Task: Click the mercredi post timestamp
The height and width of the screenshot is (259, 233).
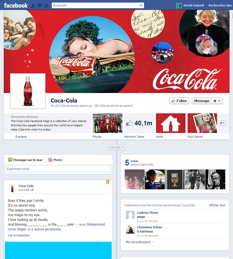Action: 24,190
